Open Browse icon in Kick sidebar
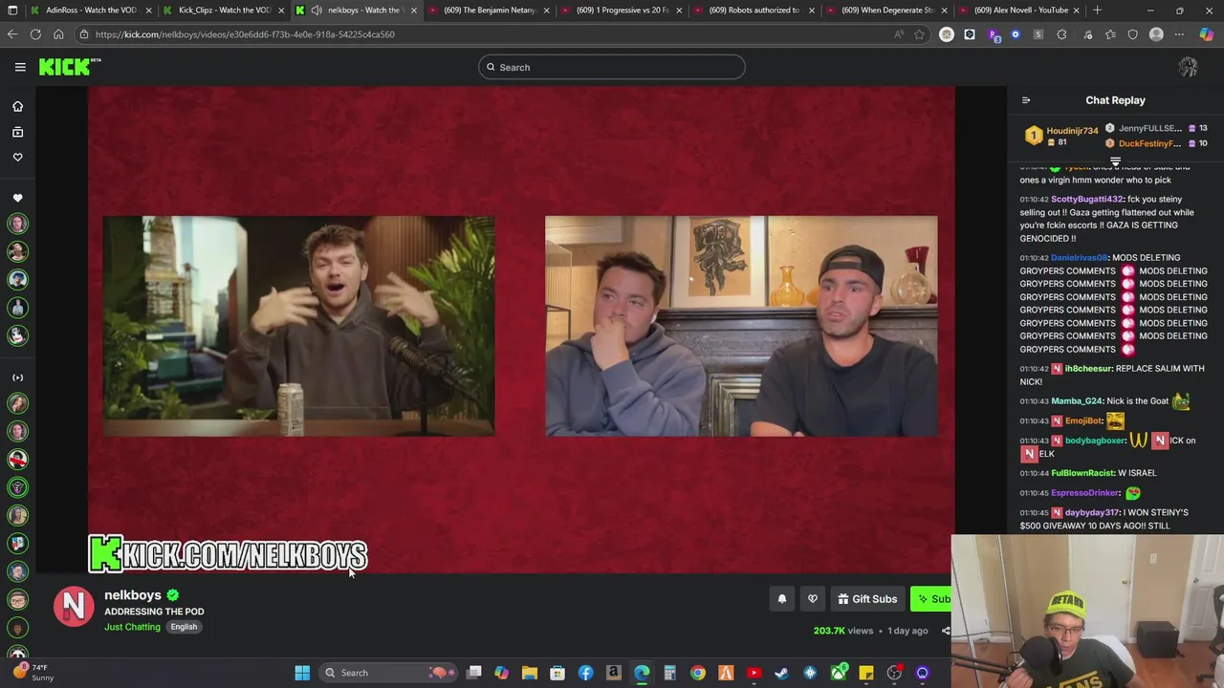This screenshot has width=1224, height=688. tap(17, 132)
